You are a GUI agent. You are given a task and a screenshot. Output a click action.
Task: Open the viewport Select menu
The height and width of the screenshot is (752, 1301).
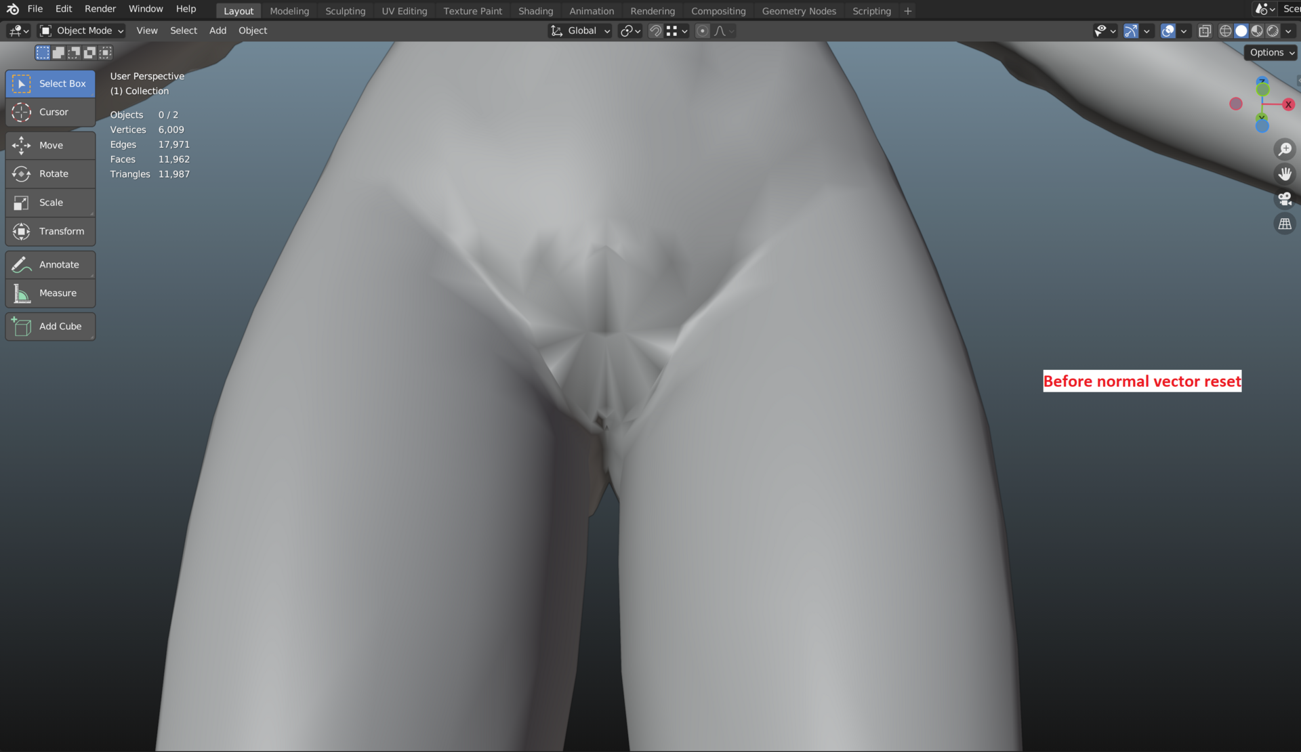coord(183,31)
